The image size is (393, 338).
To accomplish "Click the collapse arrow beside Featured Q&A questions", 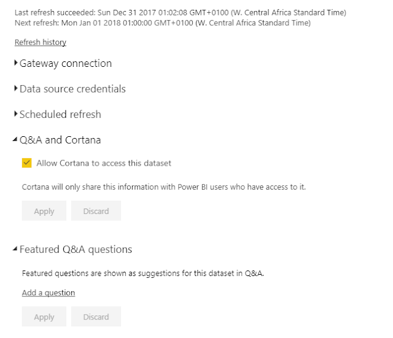I will click(x=15, y=250).
